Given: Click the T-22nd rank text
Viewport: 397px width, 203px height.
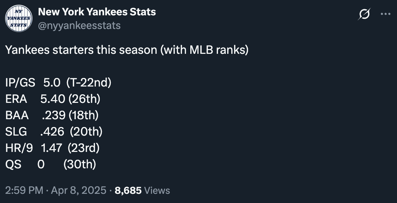Looking at the screenshot, I should coord(89,82).
